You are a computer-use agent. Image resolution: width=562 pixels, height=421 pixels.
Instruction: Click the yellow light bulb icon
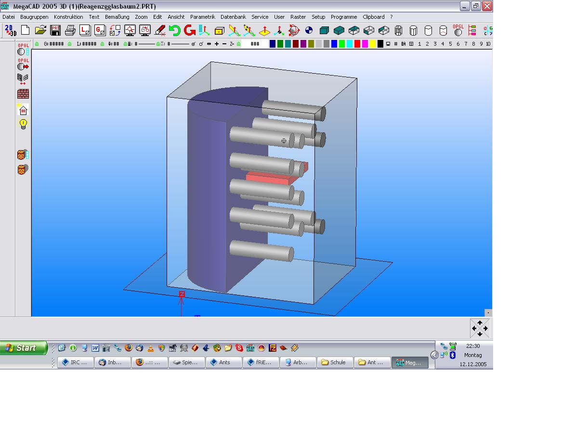point(23,124)
